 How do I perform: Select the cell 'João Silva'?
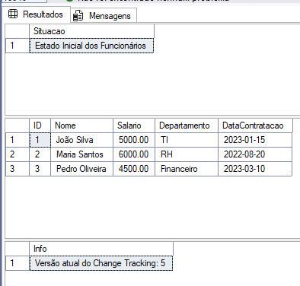pyautogui.click(x=81, y=140)
